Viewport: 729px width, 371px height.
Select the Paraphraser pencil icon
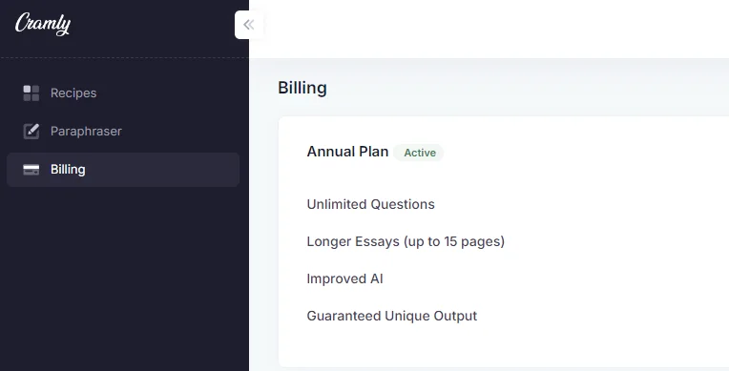(31, 131)
